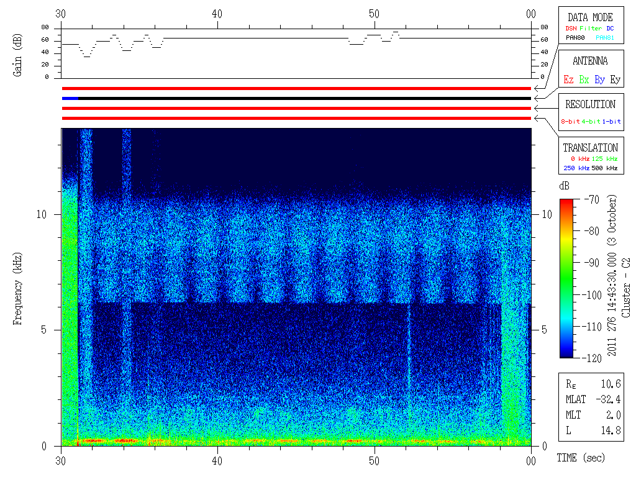Select the blue By antenna label
This screenshot has height=477, width=636.
[x=599, y=79]
